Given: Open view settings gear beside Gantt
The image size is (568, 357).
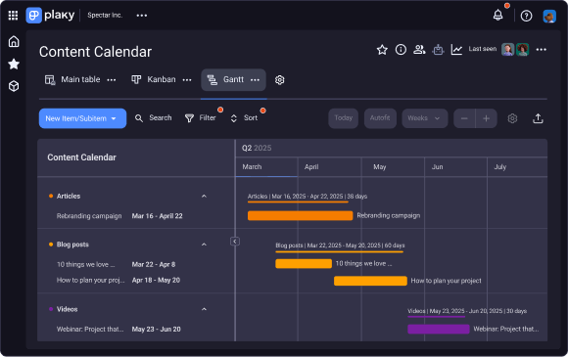Looking at the screenshot, I should click(280, 80).
